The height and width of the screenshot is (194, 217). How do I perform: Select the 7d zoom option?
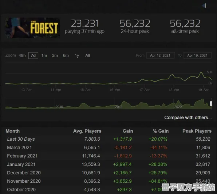[33, 55]
